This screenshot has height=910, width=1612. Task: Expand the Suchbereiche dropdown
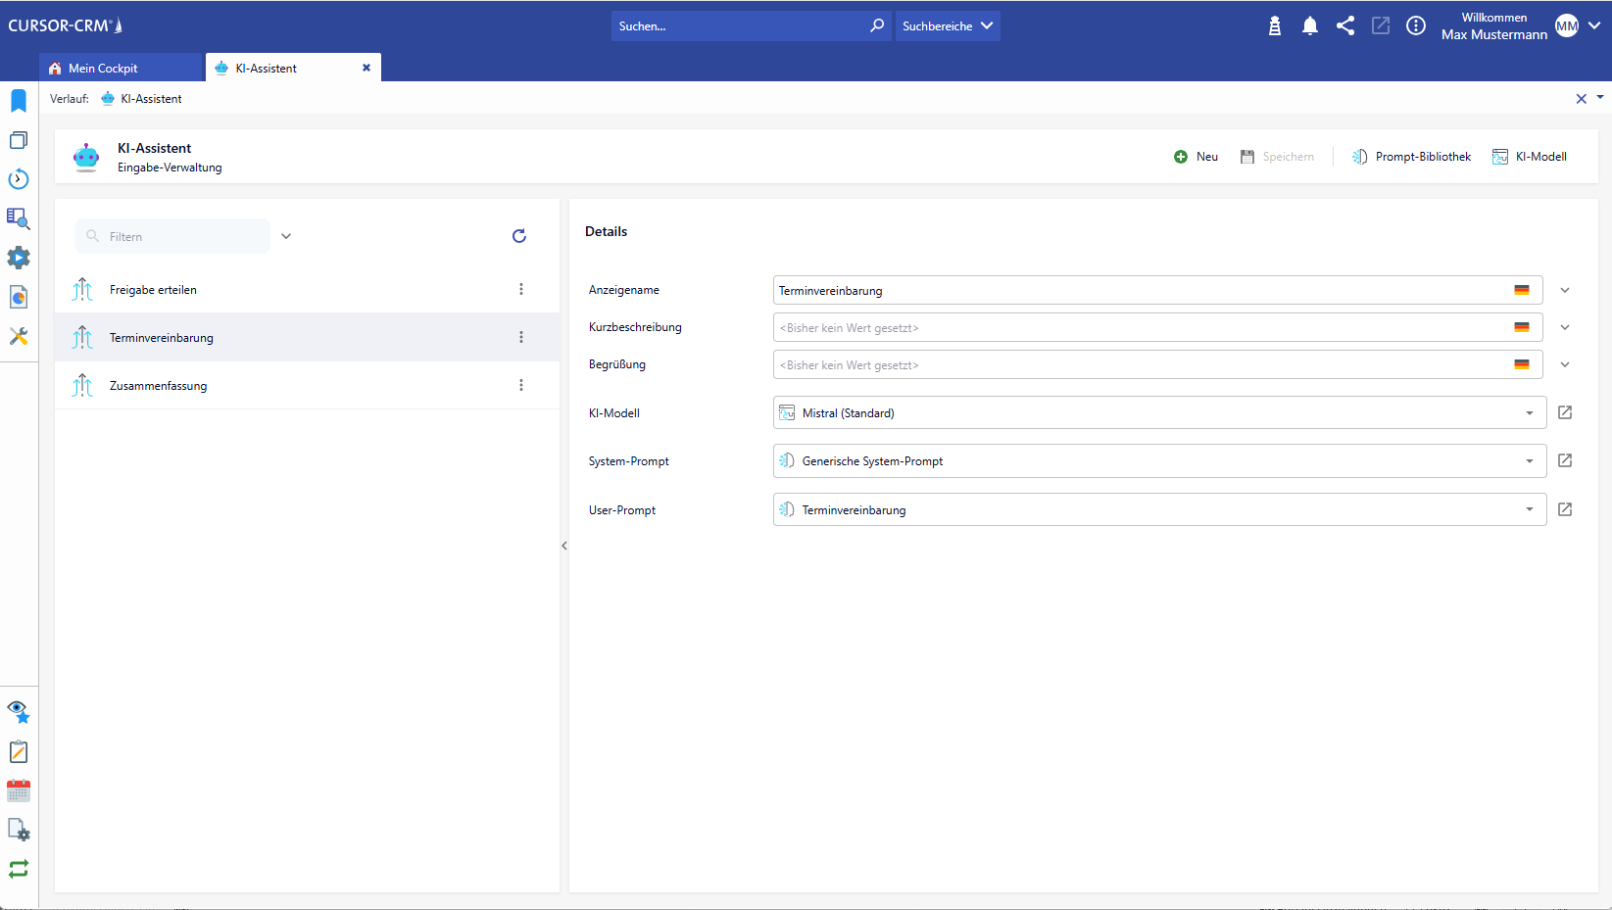click(948, 26)
